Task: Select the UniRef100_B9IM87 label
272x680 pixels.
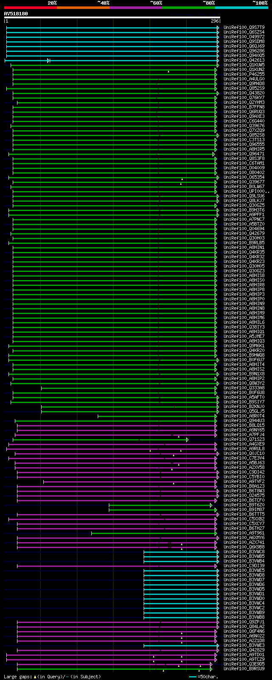Action: pyautogui.click(x=244, y=510)
